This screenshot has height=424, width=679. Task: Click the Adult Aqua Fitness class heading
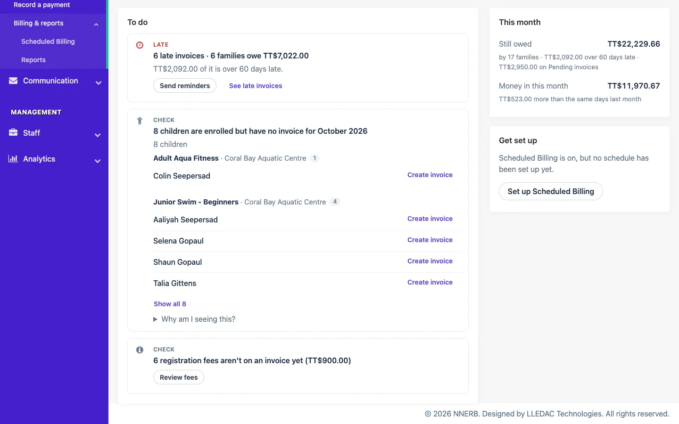tap(186, 158)
